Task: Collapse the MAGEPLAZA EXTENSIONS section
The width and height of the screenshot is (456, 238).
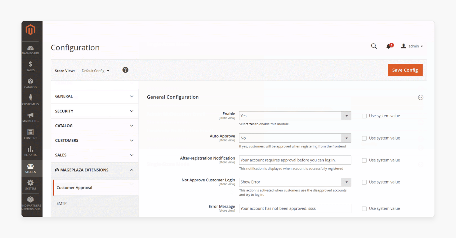Action: click(x=95, y=170)
